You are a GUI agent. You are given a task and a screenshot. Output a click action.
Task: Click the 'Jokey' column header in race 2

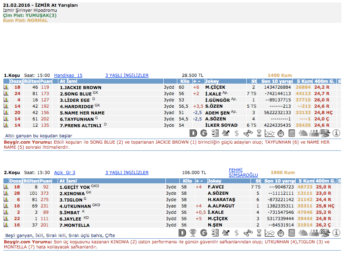click(214, 181)
